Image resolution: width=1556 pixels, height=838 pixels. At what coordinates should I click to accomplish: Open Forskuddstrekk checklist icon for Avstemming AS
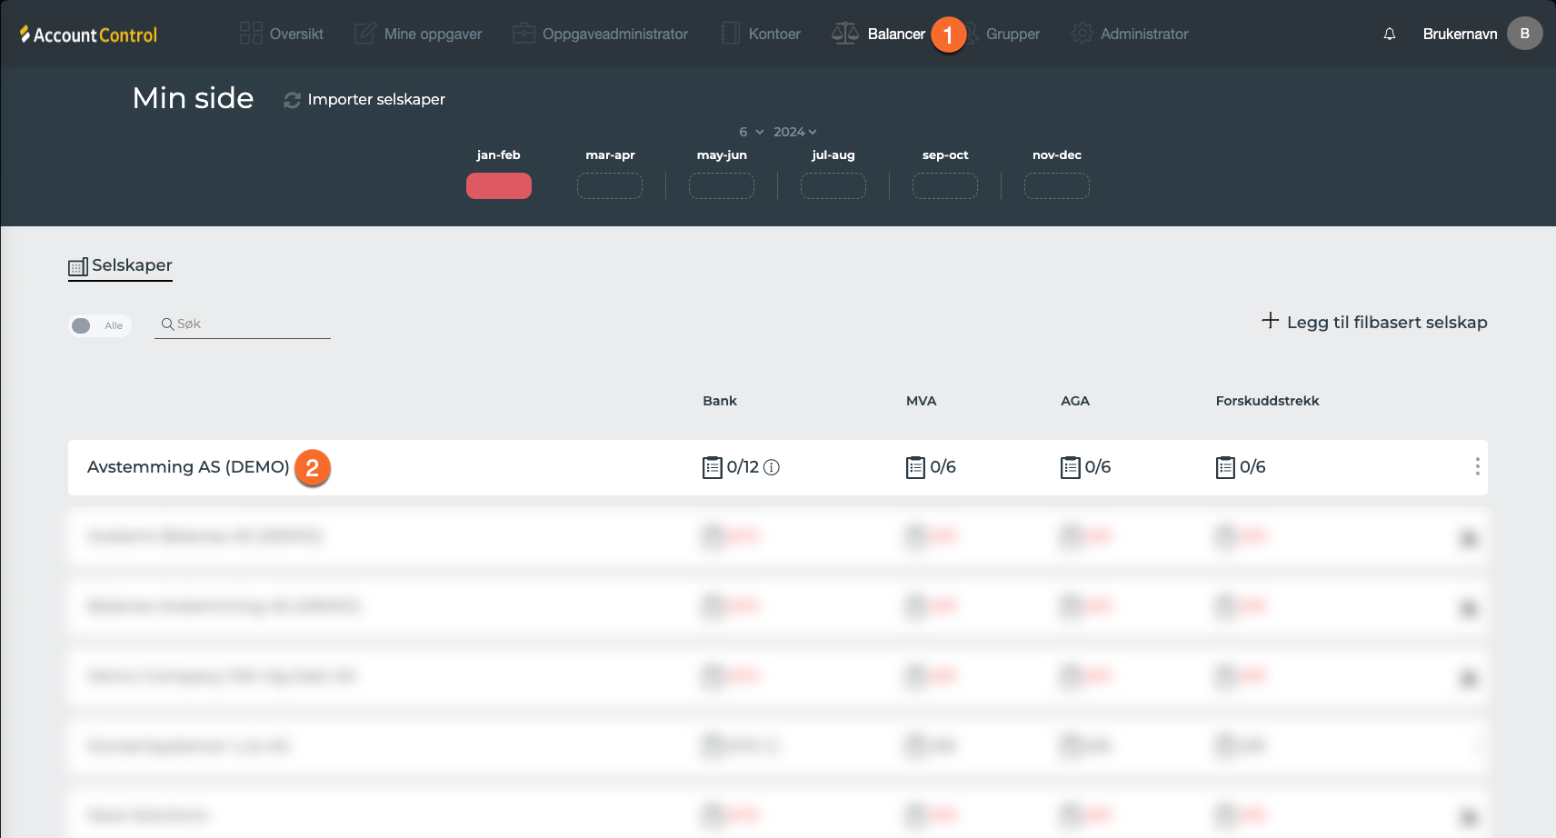(1225, 467)
